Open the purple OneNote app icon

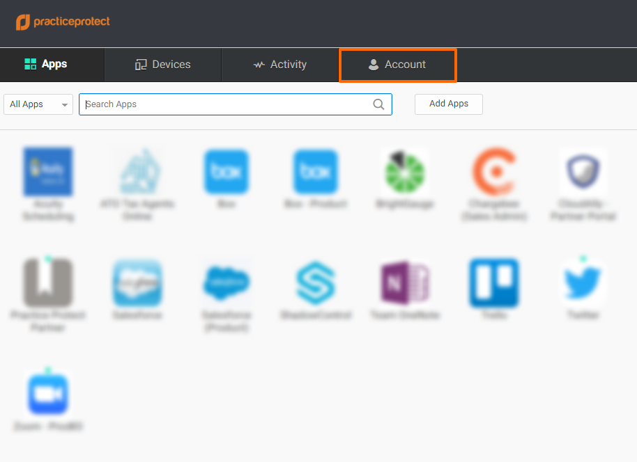[x=405, y=282]
